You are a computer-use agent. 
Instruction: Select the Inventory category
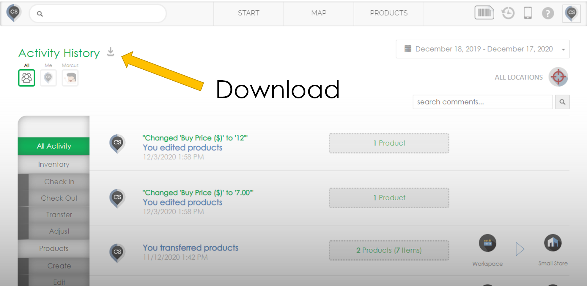[54, 164]
